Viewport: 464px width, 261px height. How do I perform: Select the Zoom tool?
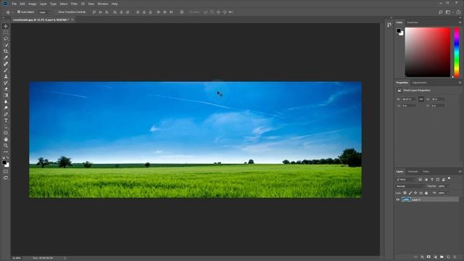click(6, 146)
